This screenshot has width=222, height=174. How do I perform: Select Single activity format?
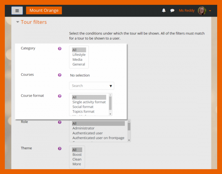point(89,102)
